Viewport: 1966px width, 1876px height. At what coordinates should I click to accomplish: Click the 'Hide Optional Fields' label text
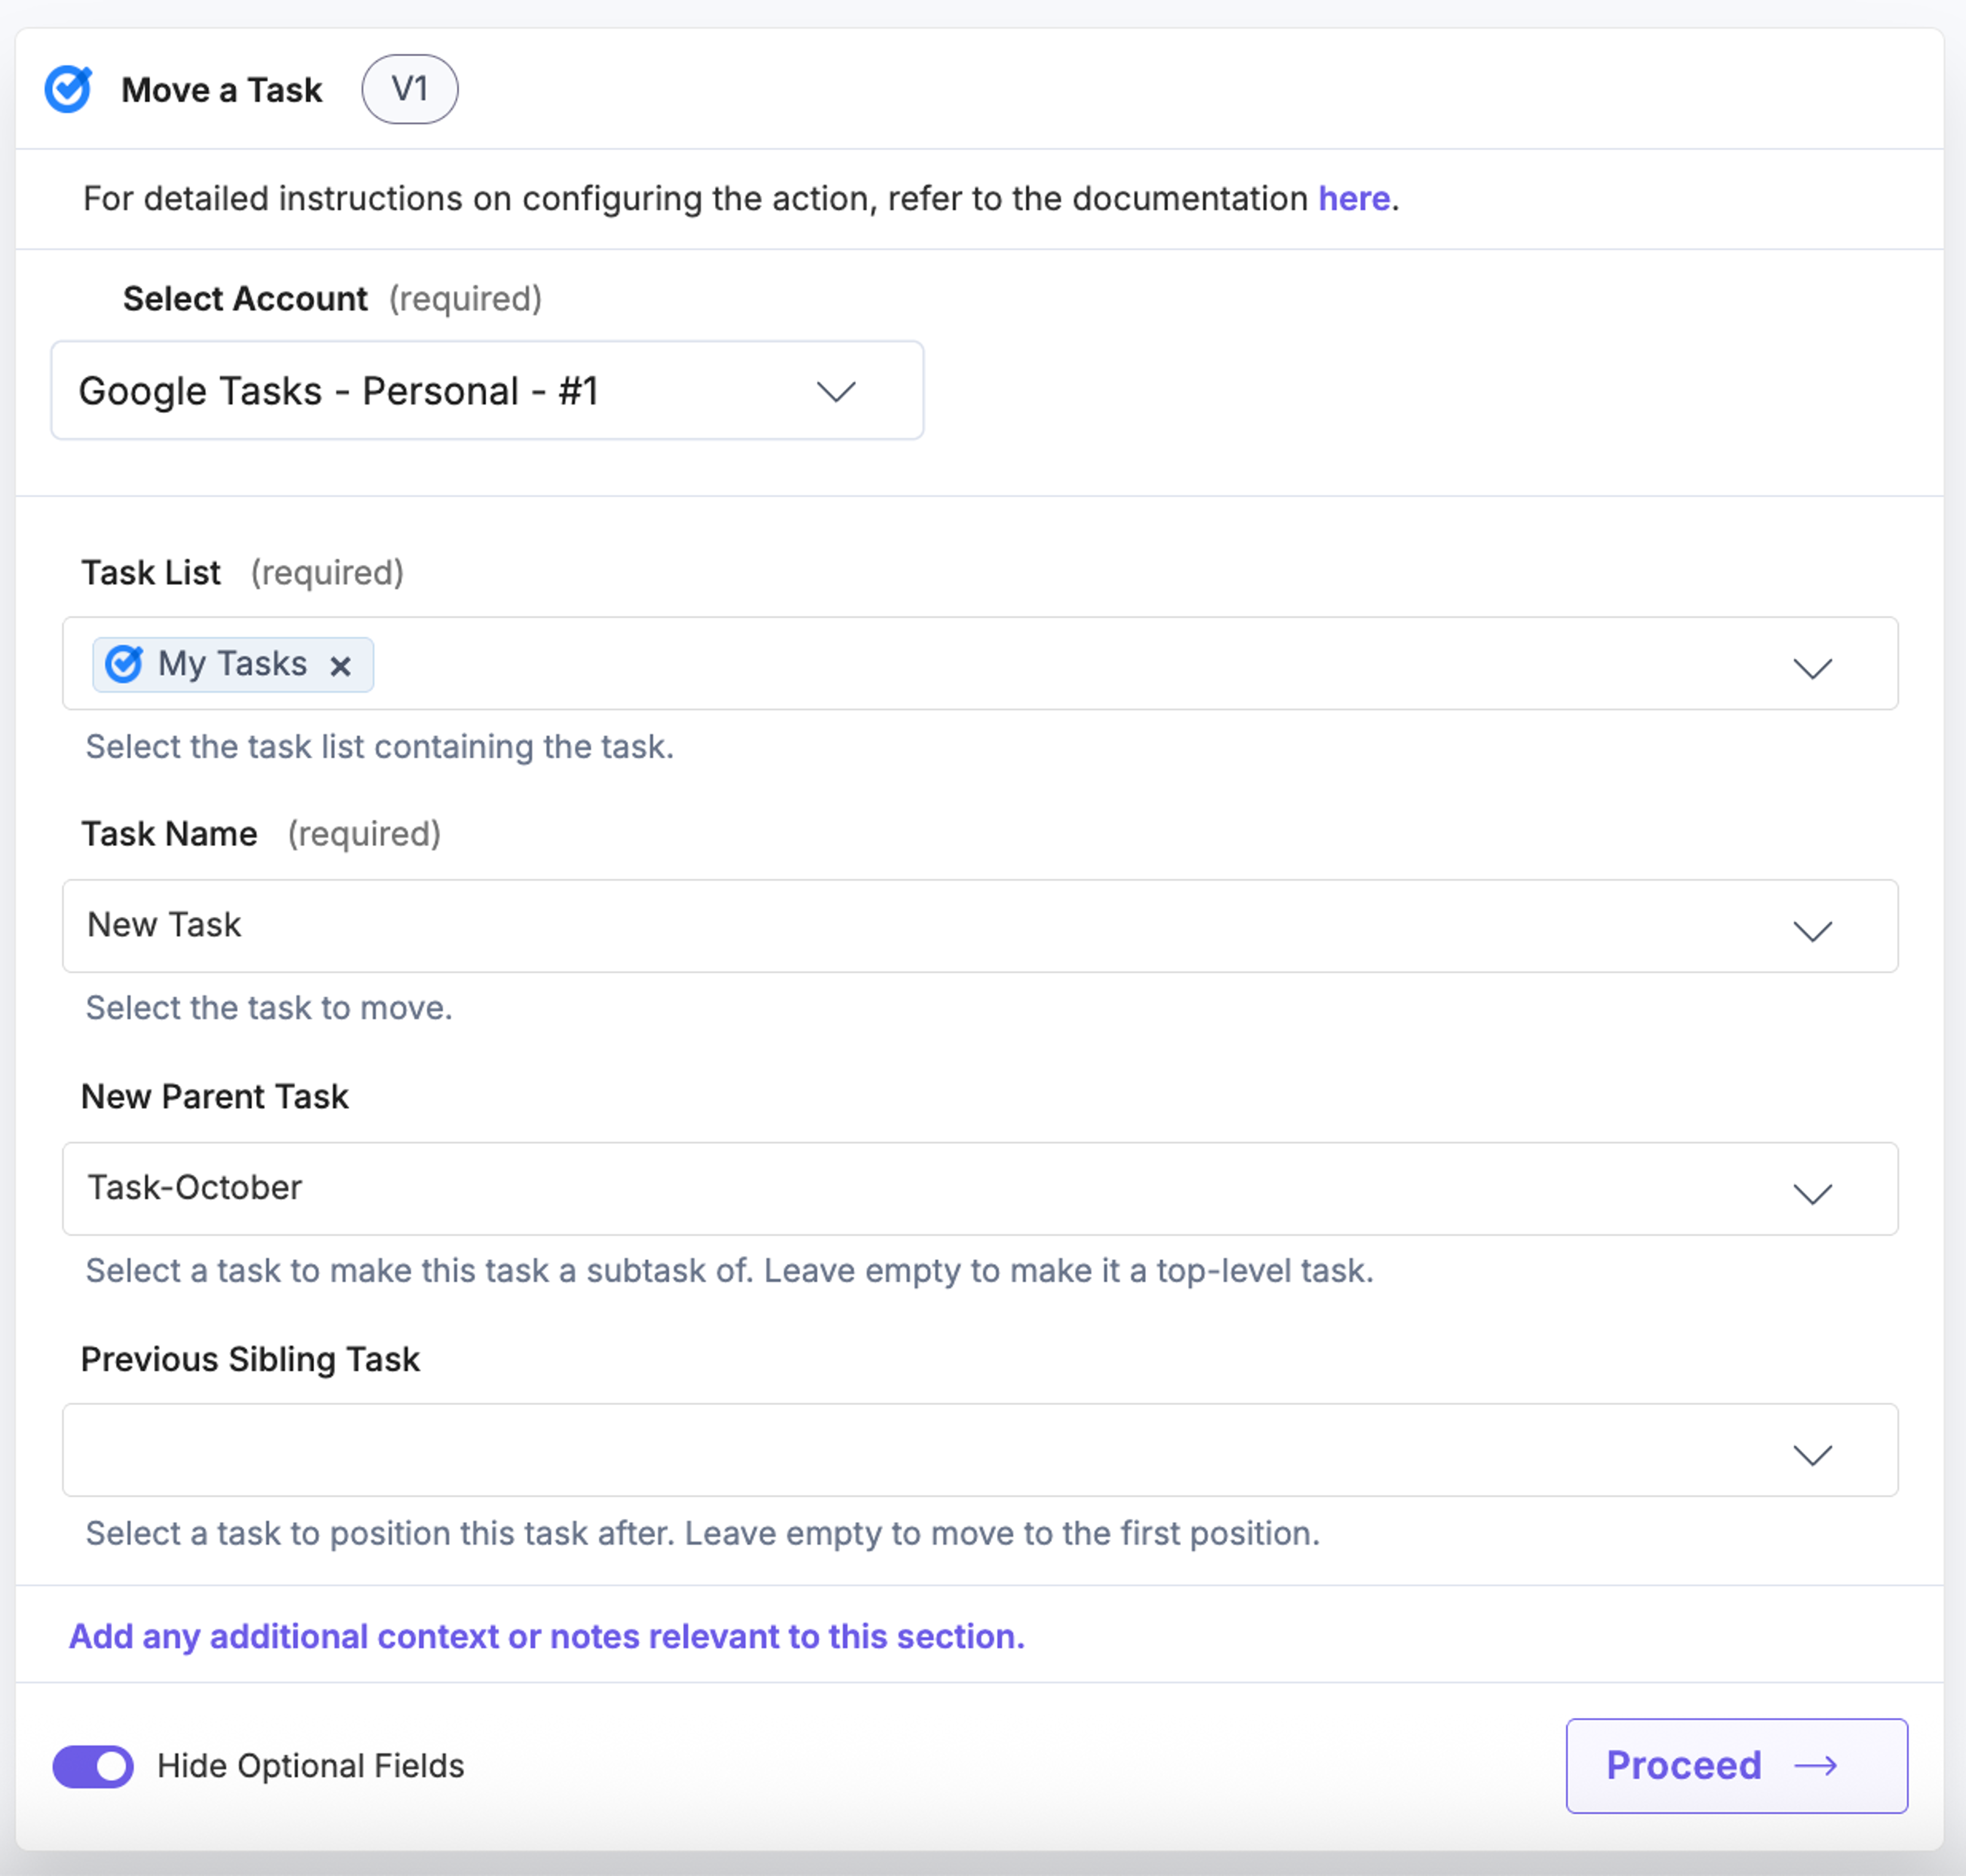[x=311, y=1766]
